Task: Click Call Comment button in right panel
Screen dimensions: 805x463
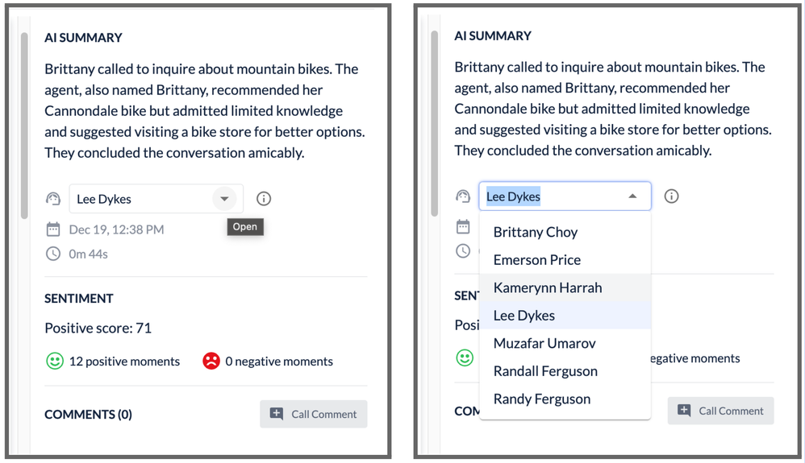Action: coord(720,411)
